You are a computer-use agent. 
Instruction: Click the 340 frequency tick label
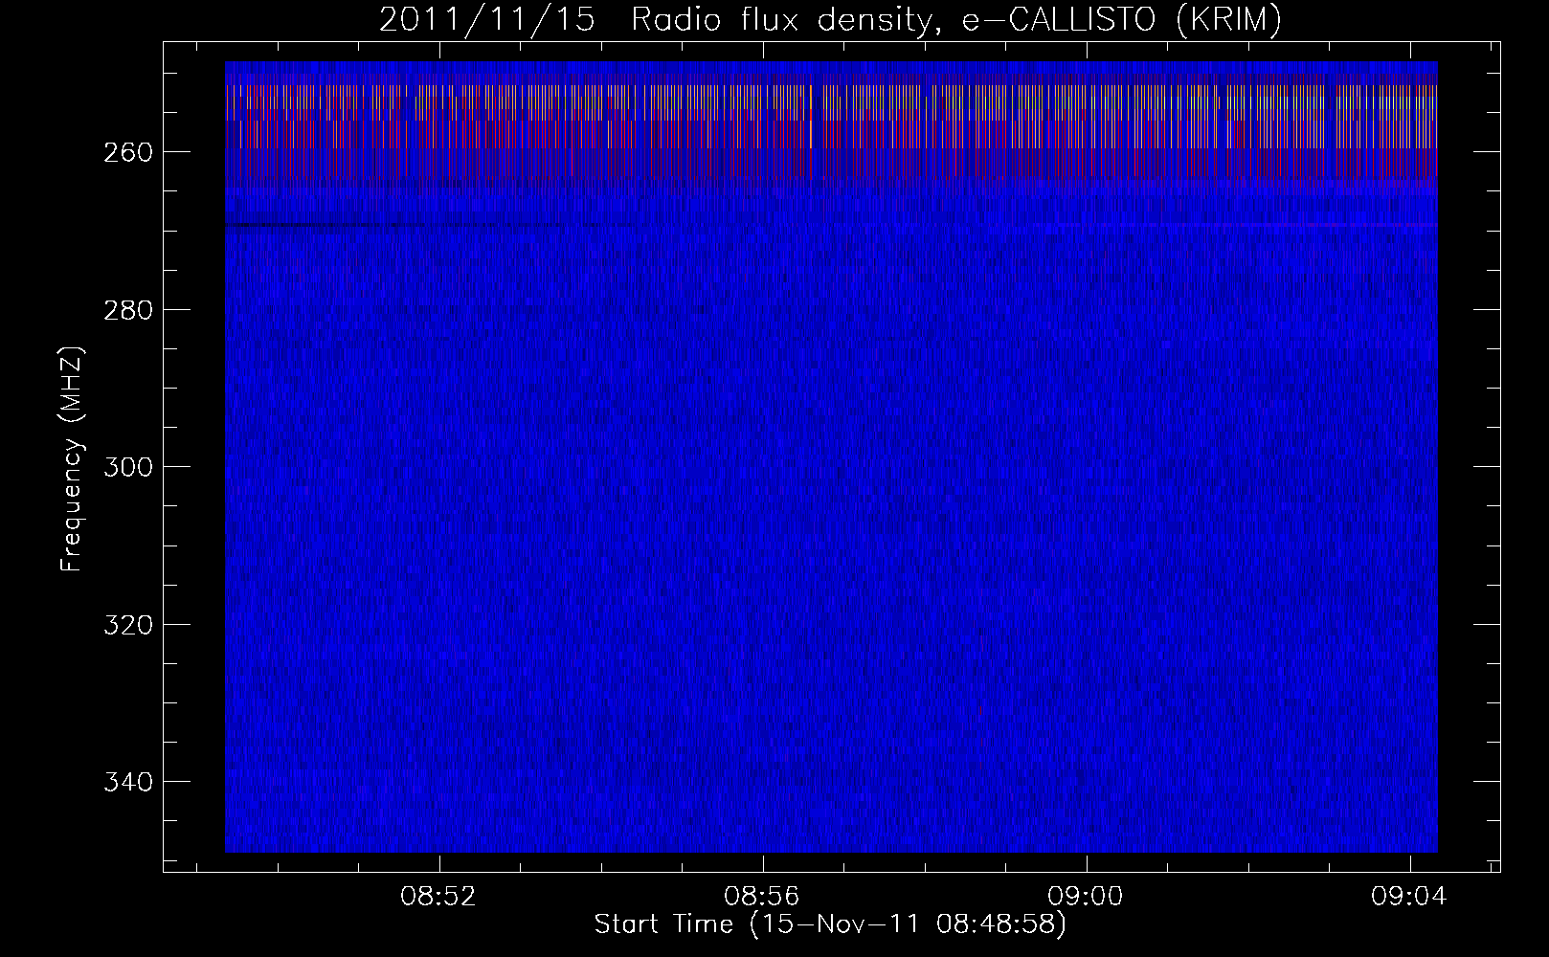pyautogui.click(x=127, y=782)
